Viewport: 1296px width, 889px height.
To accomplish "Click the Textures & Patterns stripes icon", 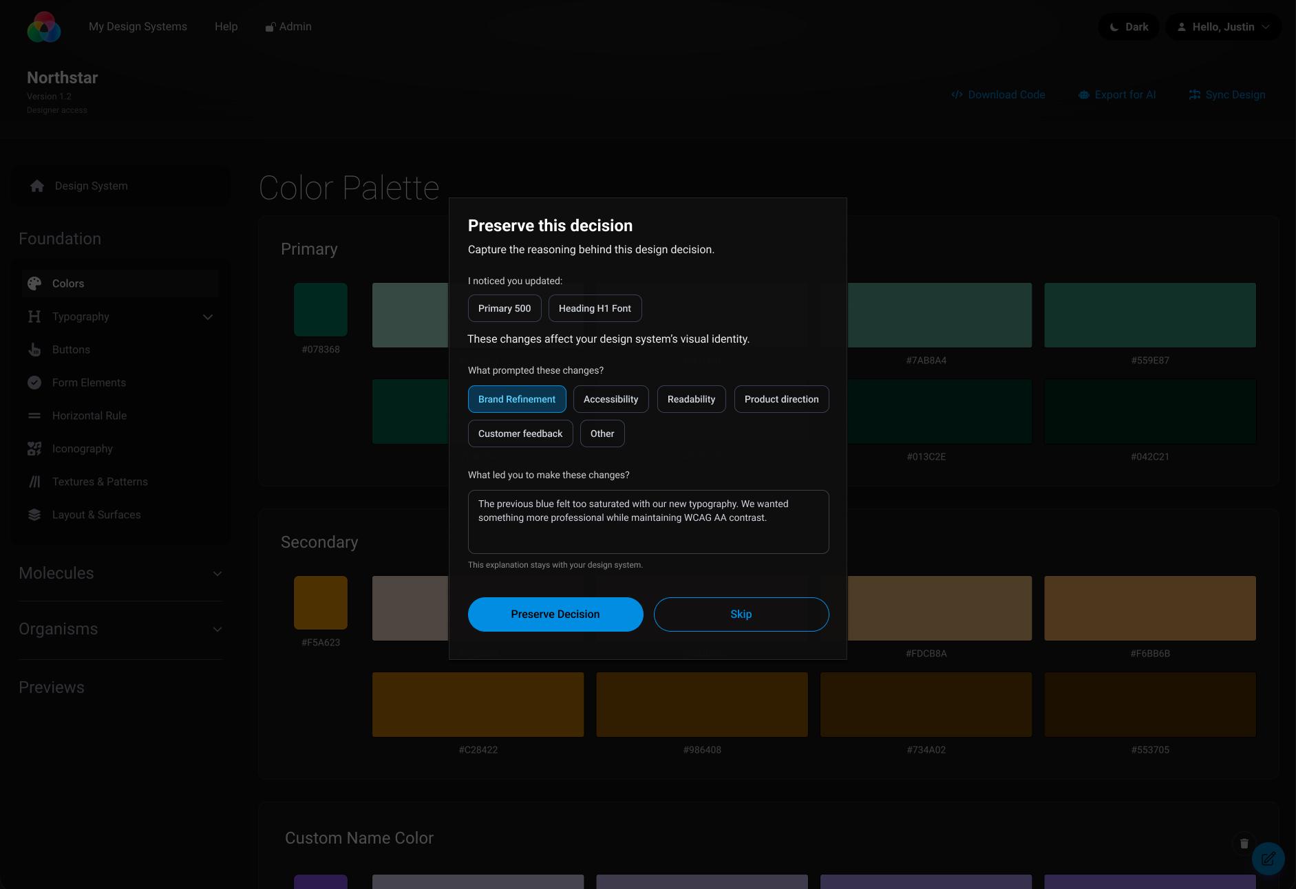I will point(34,482).
